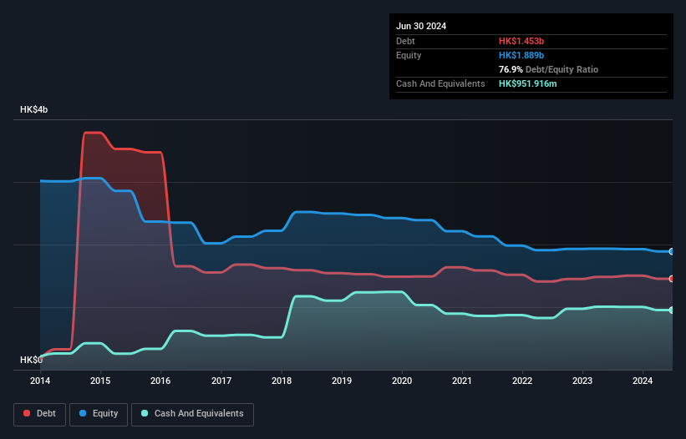Click the 2021 x-axis label
Image resolution: width=686 pixels, height=439 pixels.
pos(462,381)
